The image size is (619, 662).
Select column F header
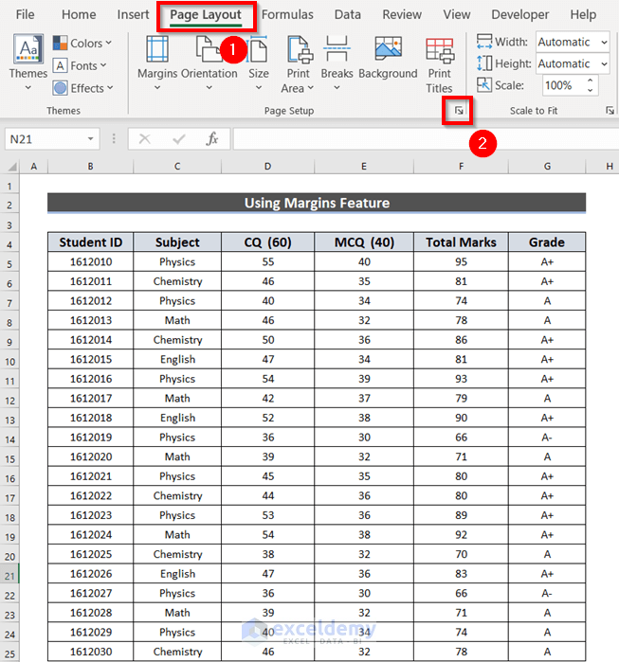pyautogui.click(x=461, y=167)
